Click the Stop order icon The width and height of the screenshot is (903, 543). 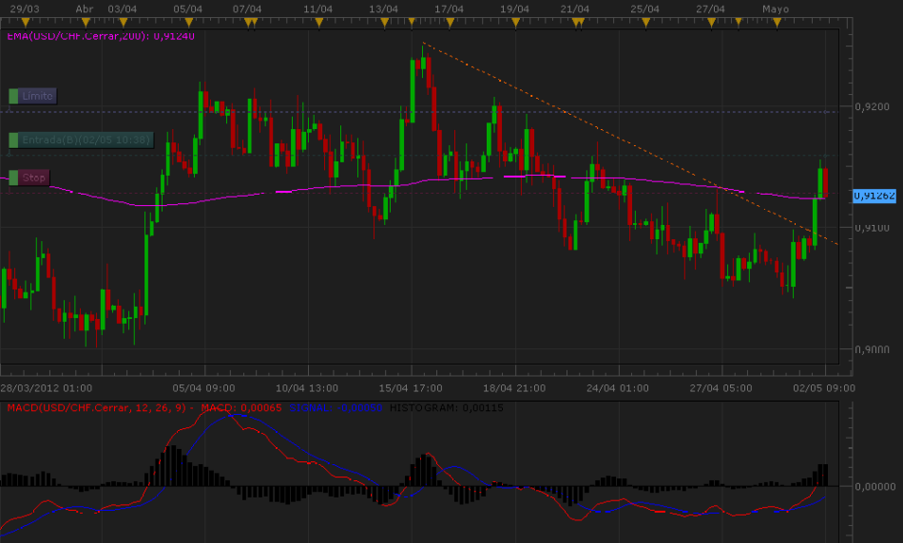[x=13, y=178]
